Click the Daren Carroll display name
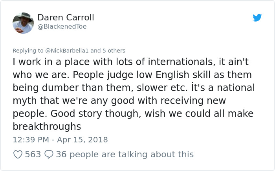The height and width of the screenshot is (171, 275). (x=66, y=18)
